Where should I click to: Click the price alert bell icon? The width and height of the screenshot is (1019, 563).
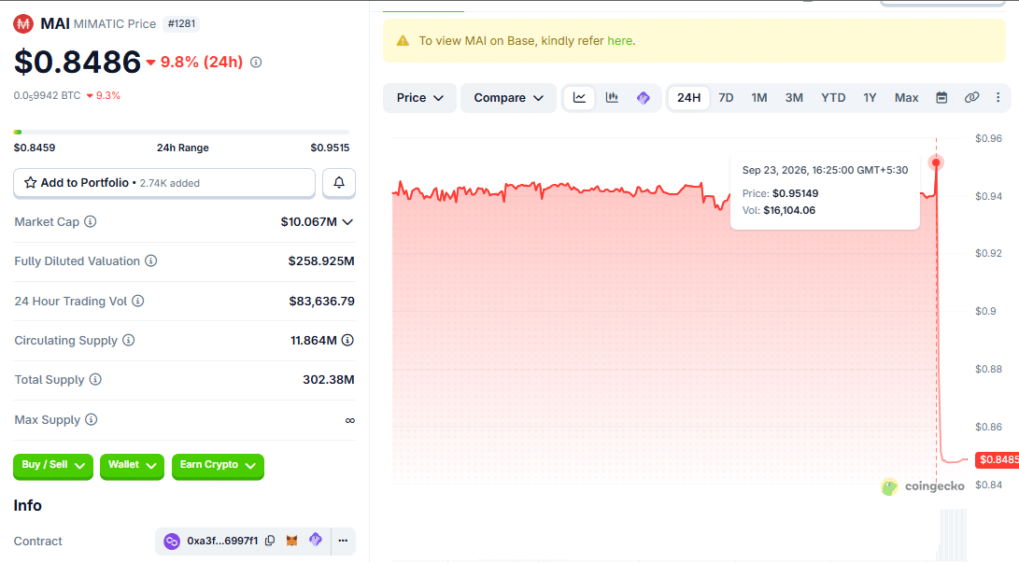339,182
